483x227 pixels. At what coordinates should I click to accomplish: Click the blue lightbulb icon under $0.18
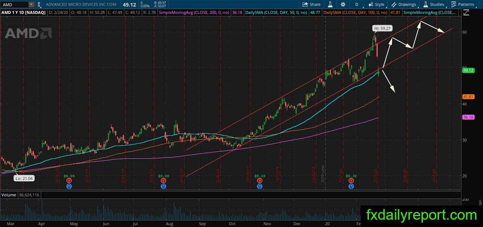(x=260, y=186)
